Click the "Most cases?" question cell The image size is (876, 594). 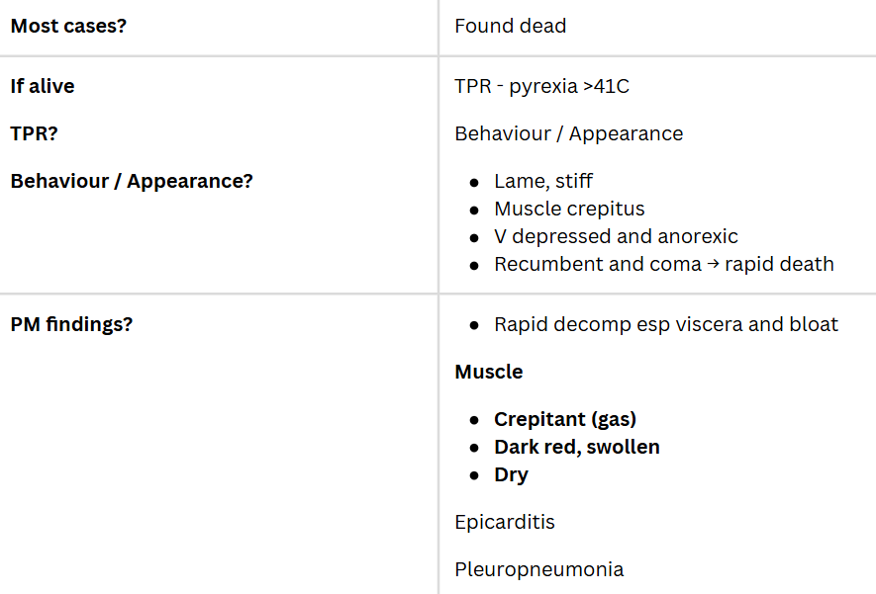click(68, 26)
